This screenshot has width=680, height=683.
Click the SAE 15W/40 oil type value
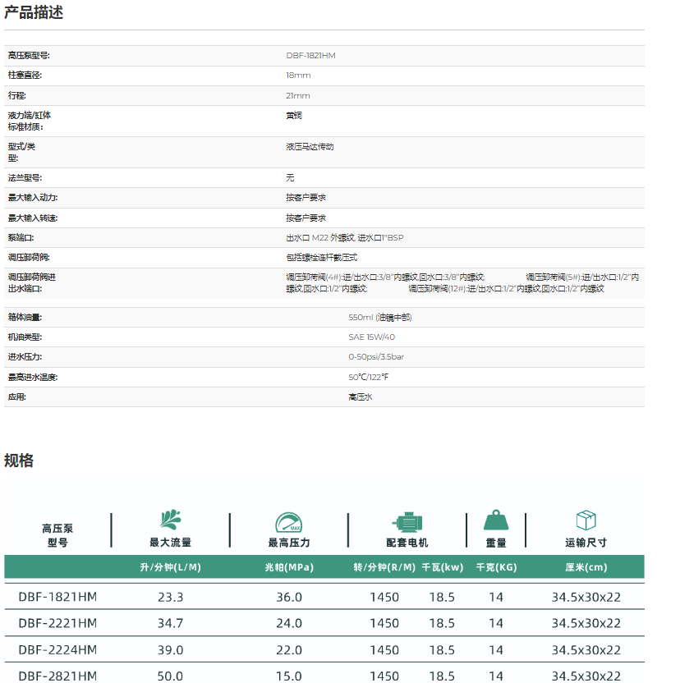click(x=371, y=337)
